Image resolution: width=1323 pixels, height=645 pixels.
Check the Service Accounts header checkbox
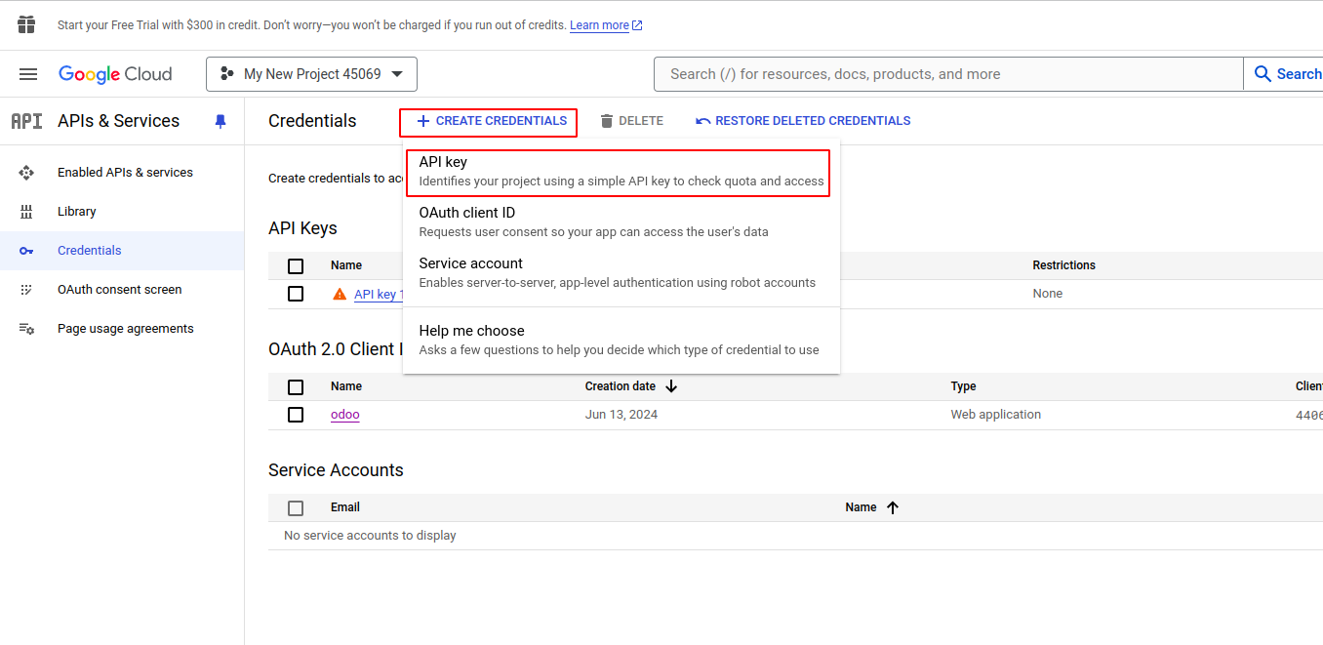click(296, 507)
